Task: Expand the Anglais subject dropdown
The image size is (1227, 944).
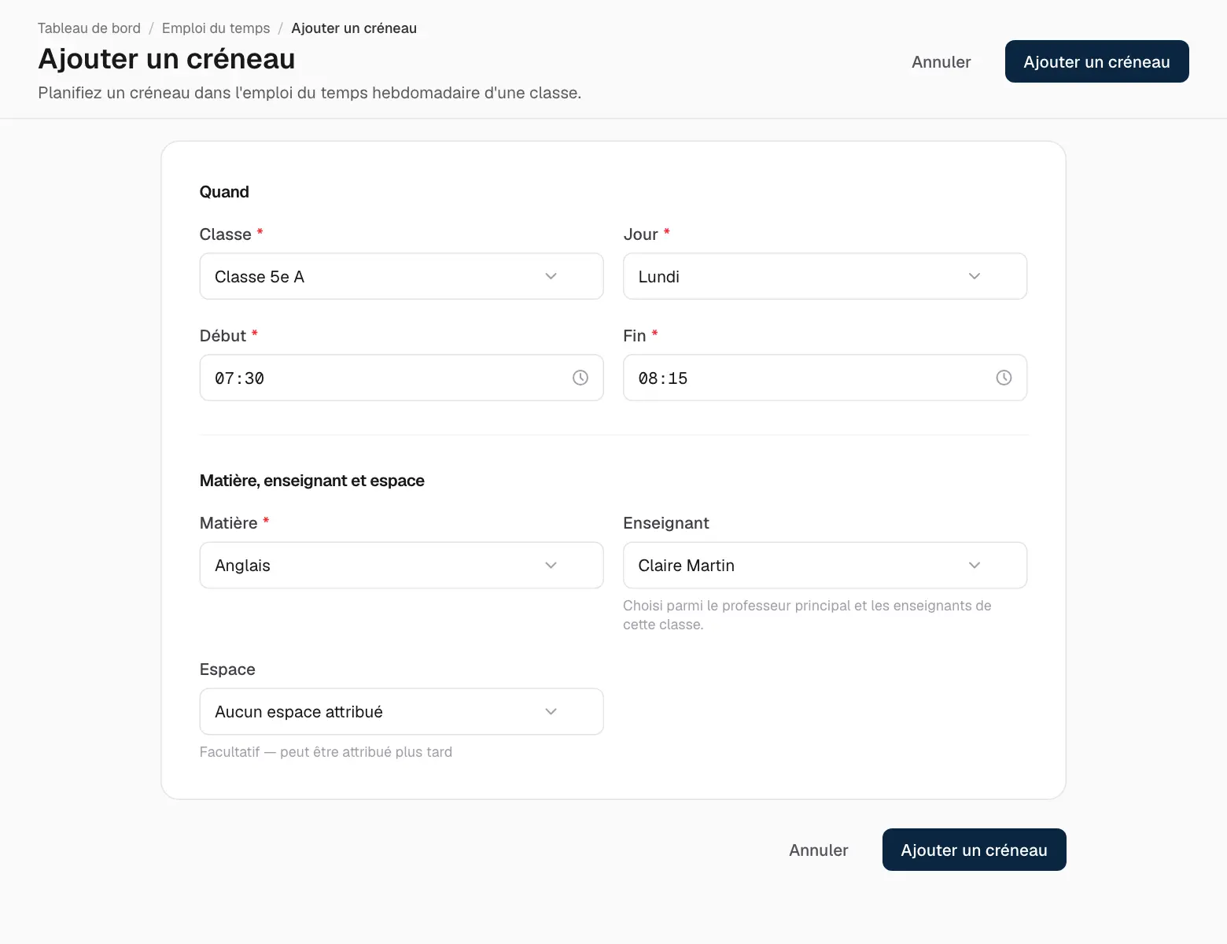Action: pyautogui.click(x=401, y=565)
